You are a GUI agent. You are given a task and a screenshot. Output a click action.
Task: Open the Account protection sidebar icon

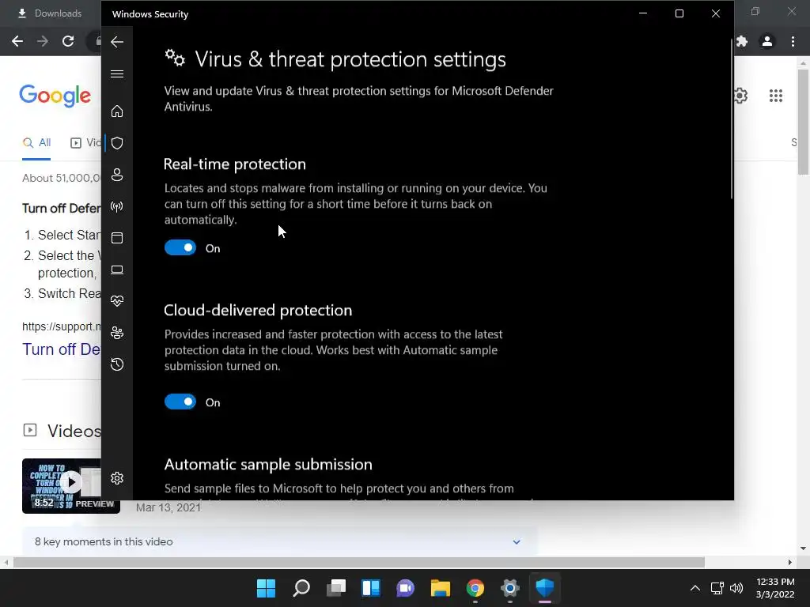pos(117,175)
